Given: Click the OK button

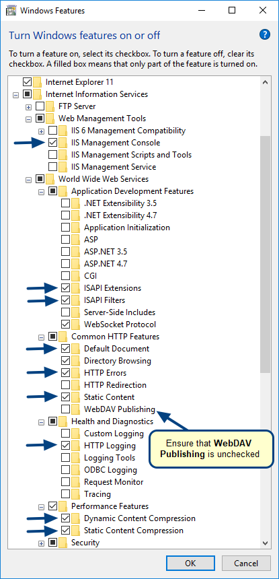Looking at the screenshot, I should (x=190, y=563).
